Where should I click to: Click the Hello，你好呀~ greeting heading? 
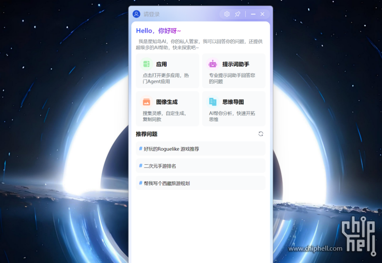point(158,31)
